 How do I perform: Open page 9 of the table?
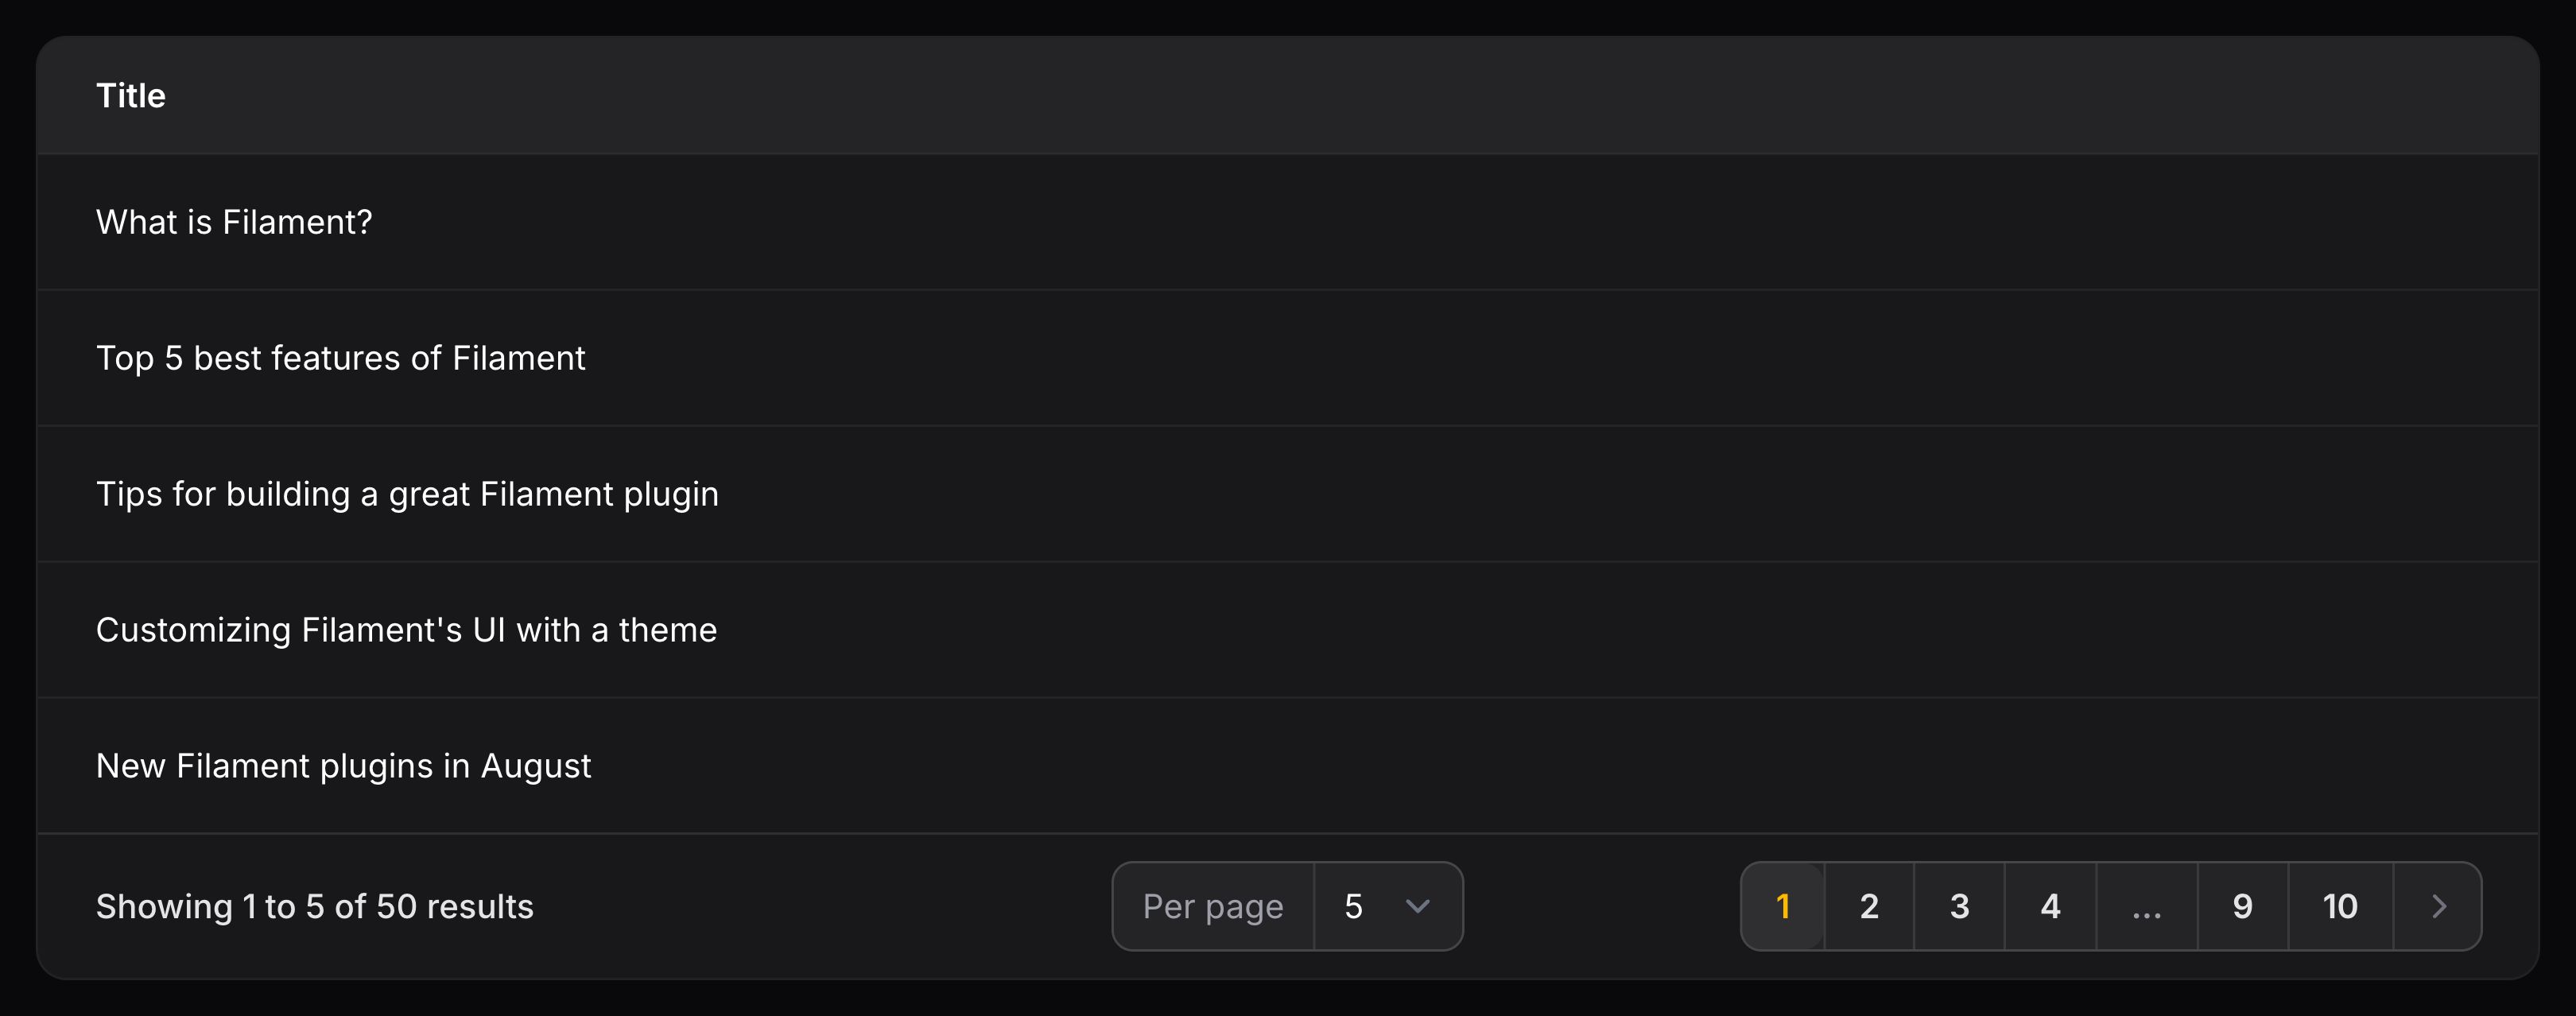click(2242, 906)
